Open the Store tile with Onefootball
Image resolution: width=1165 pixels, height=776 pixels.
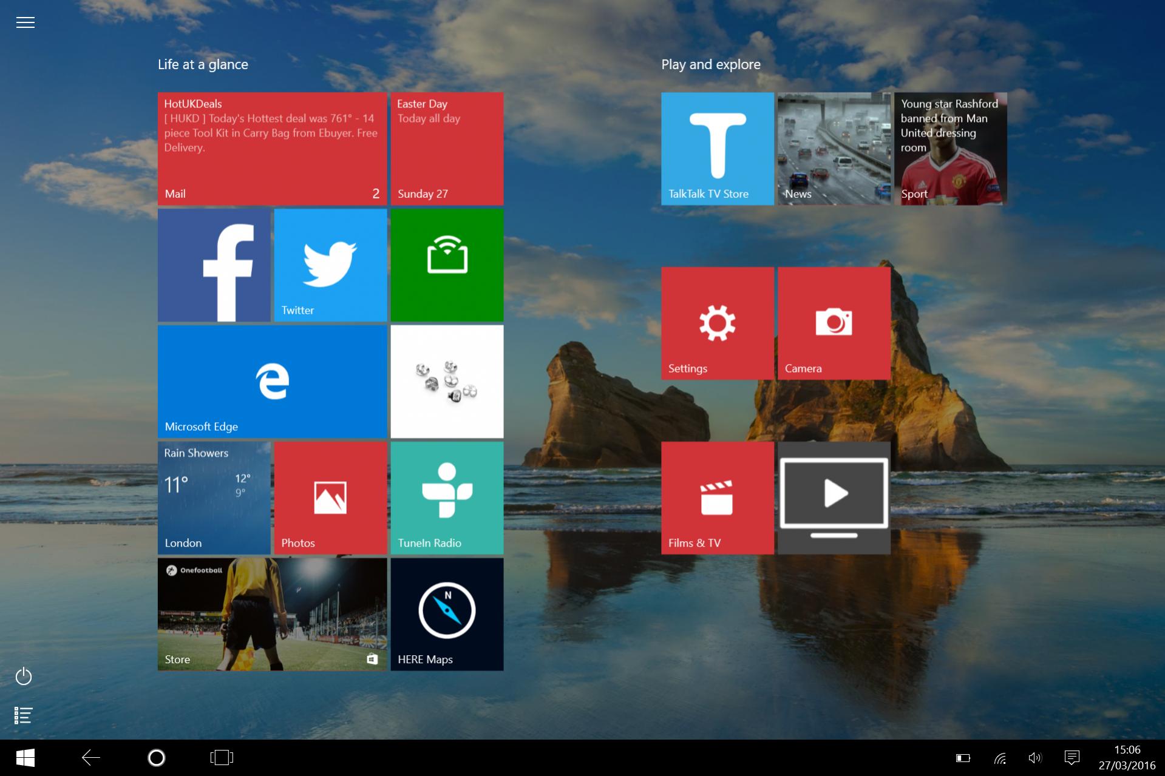pos(272,615)
